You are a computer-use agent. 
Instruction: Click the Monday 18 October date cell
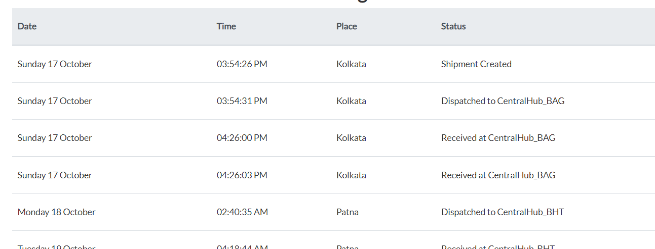(57, 212)
